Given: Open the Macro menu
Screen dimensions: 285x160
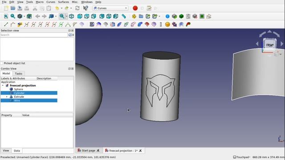Looking at the screenshot, I should coord(40,2).
